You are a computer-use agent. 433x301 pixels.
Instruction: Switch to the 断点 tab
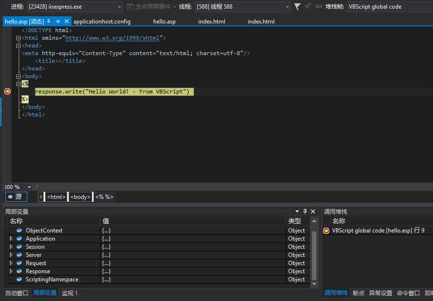(359, 293)
